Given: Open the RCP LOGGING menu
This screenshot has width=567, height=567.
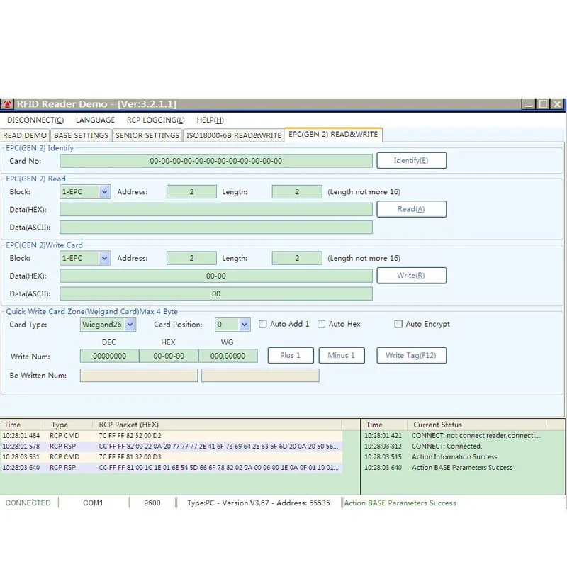Looking at the screenshot, I should click(155, 120).
